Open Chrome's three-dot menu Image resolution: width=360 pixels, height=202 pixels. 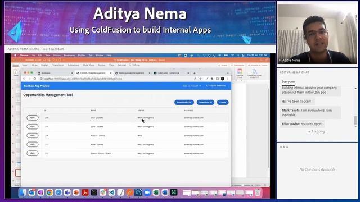(x=228, y=79)
